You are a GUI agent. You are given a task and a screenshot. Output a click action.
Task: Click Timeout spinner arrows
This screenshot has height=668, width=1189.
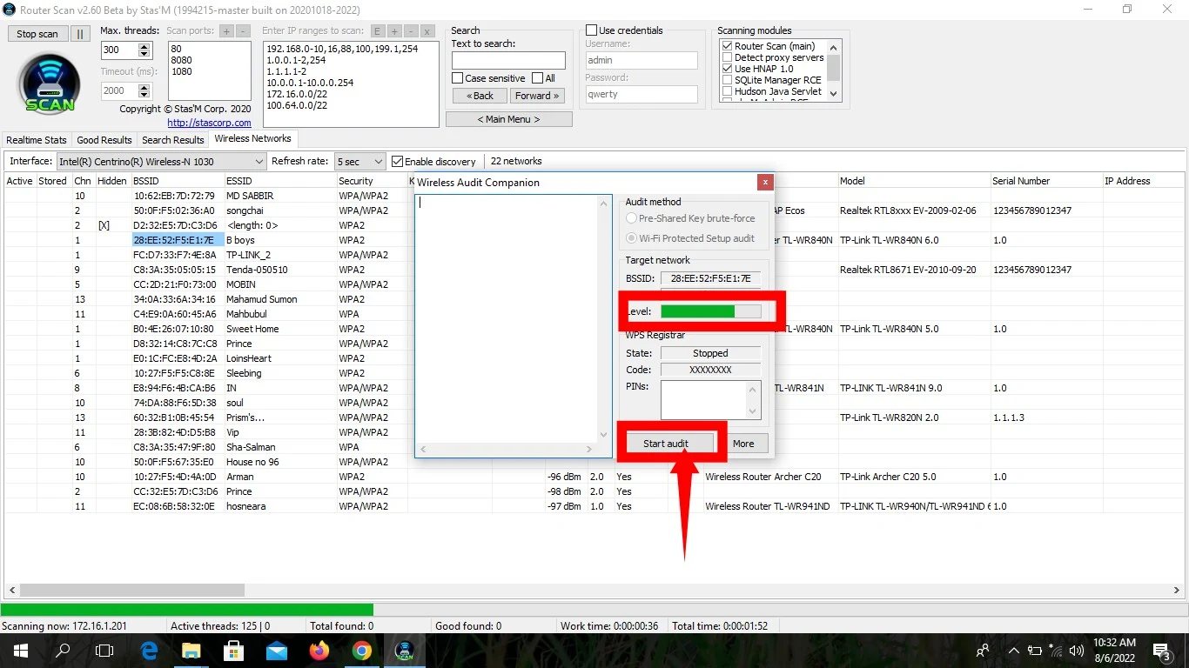[x=144, y=90]
